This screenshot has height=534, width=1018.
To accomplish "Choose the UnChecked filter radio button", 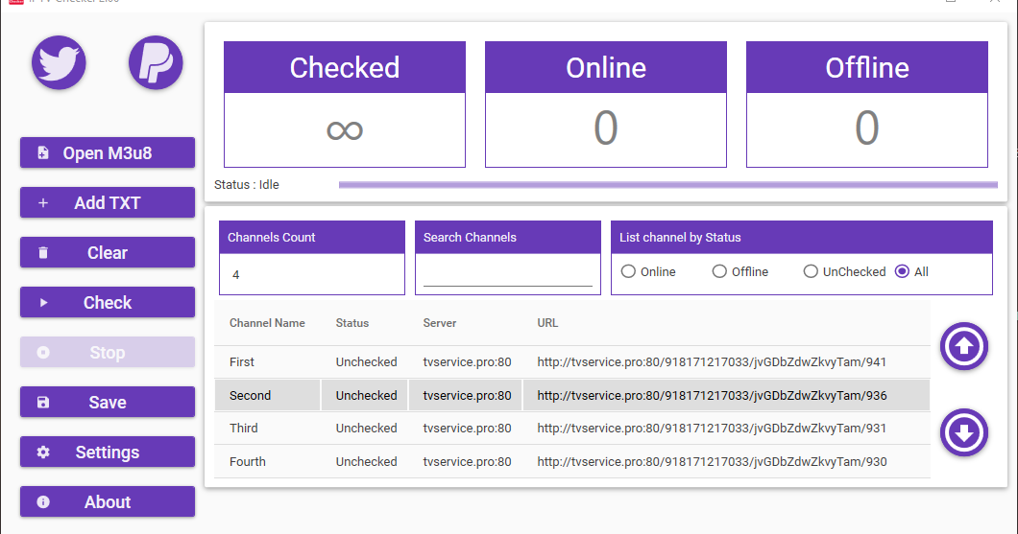I will tap(811, 271).
